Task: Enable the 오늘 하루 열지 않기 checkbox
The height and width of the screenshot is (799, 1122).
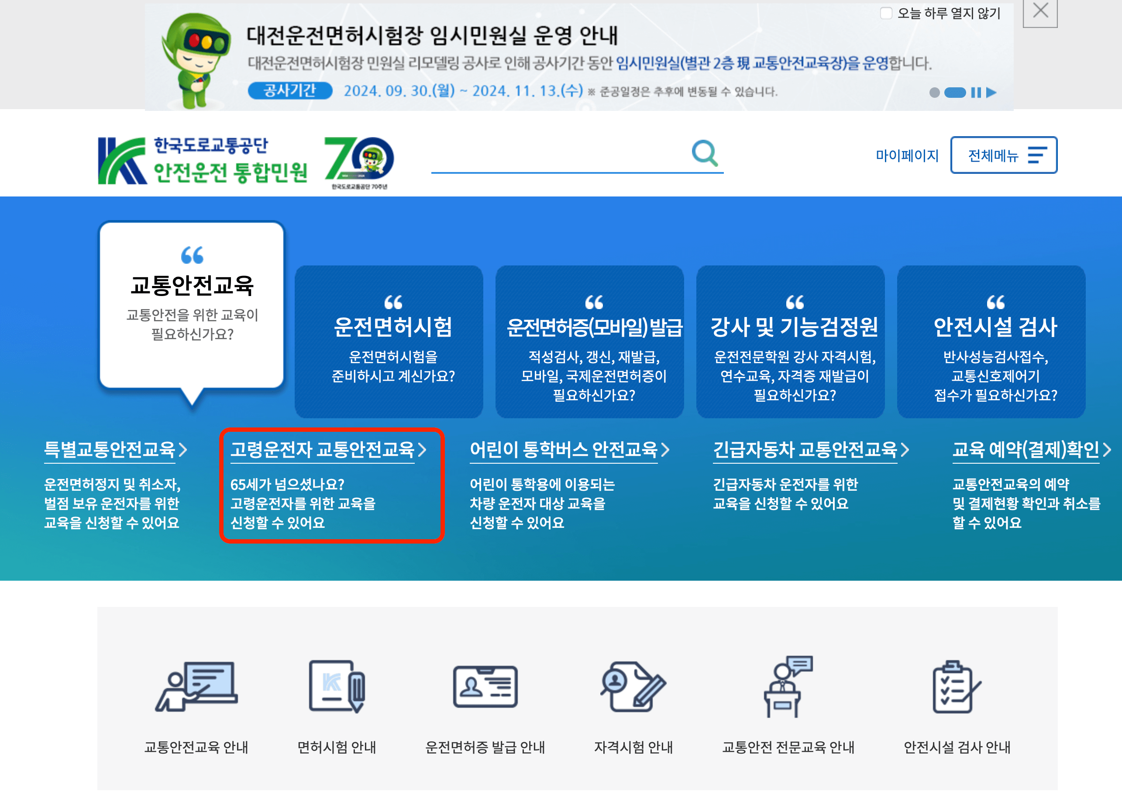Action: point(885,13)
